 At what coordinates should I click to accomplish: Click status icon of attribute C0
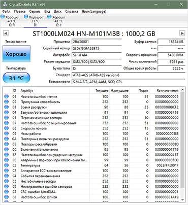[6, 160]
